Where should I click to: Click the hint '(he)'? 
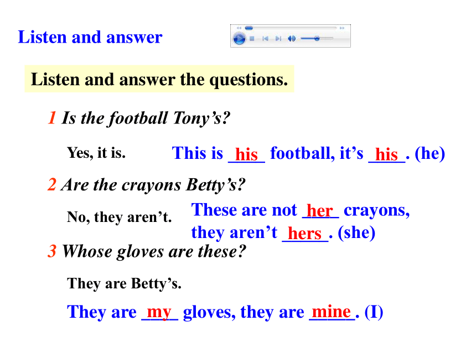coord(430,153)
